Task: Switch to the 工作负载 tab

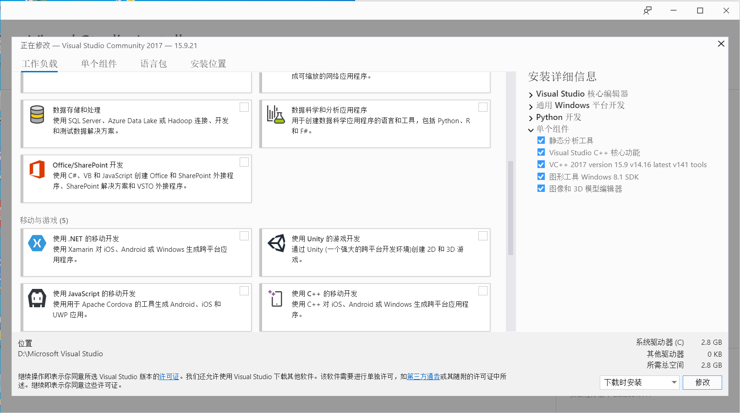Action: [40, 64]
